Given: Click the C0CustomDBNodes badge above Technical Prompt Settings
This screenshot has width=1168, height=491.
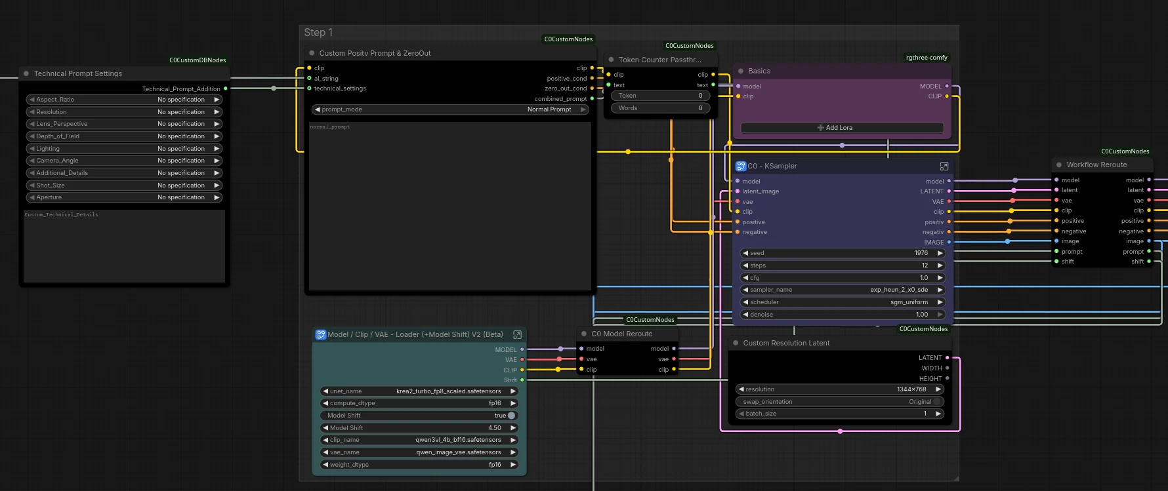Looking at the screenshot, I should tap(198, 60).
